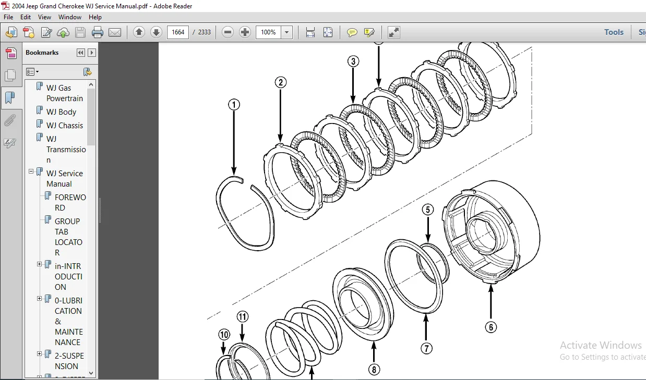Open the Signatures pane icon
The image size is (646, 380).
pyautogui.click(x=10, y=143)
